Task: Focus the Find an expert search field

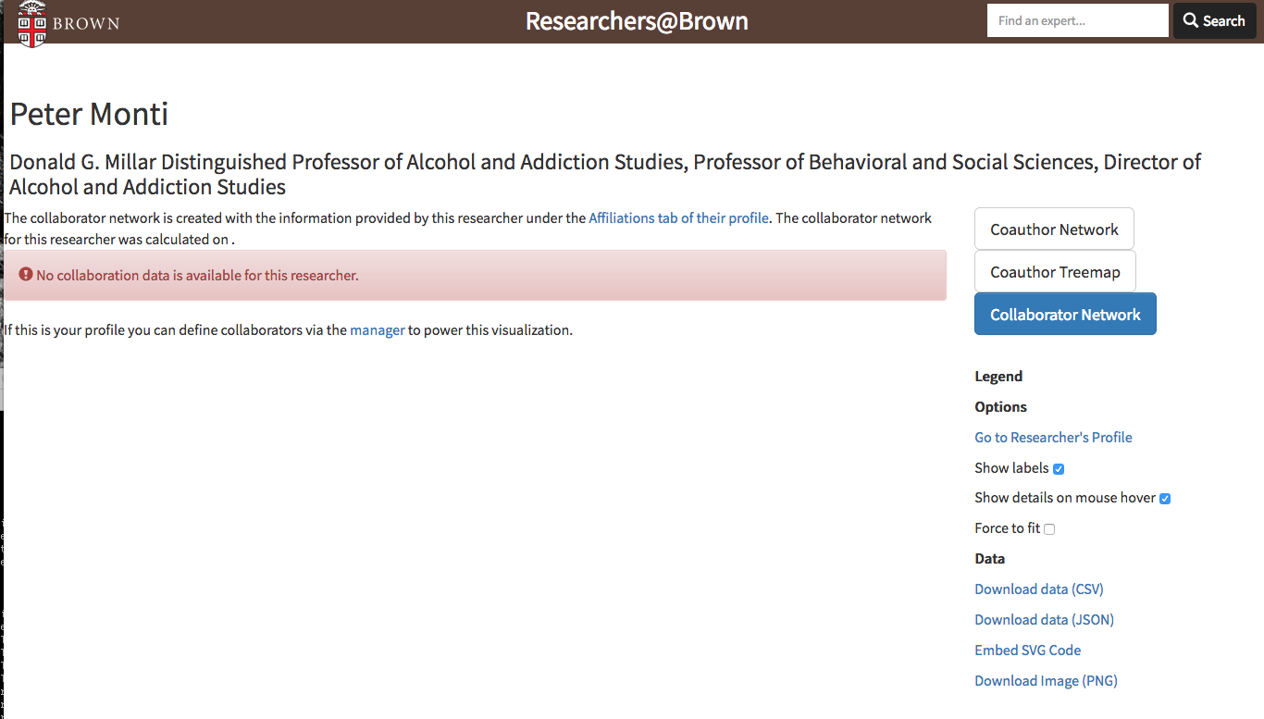Action: pos(1077,20)
